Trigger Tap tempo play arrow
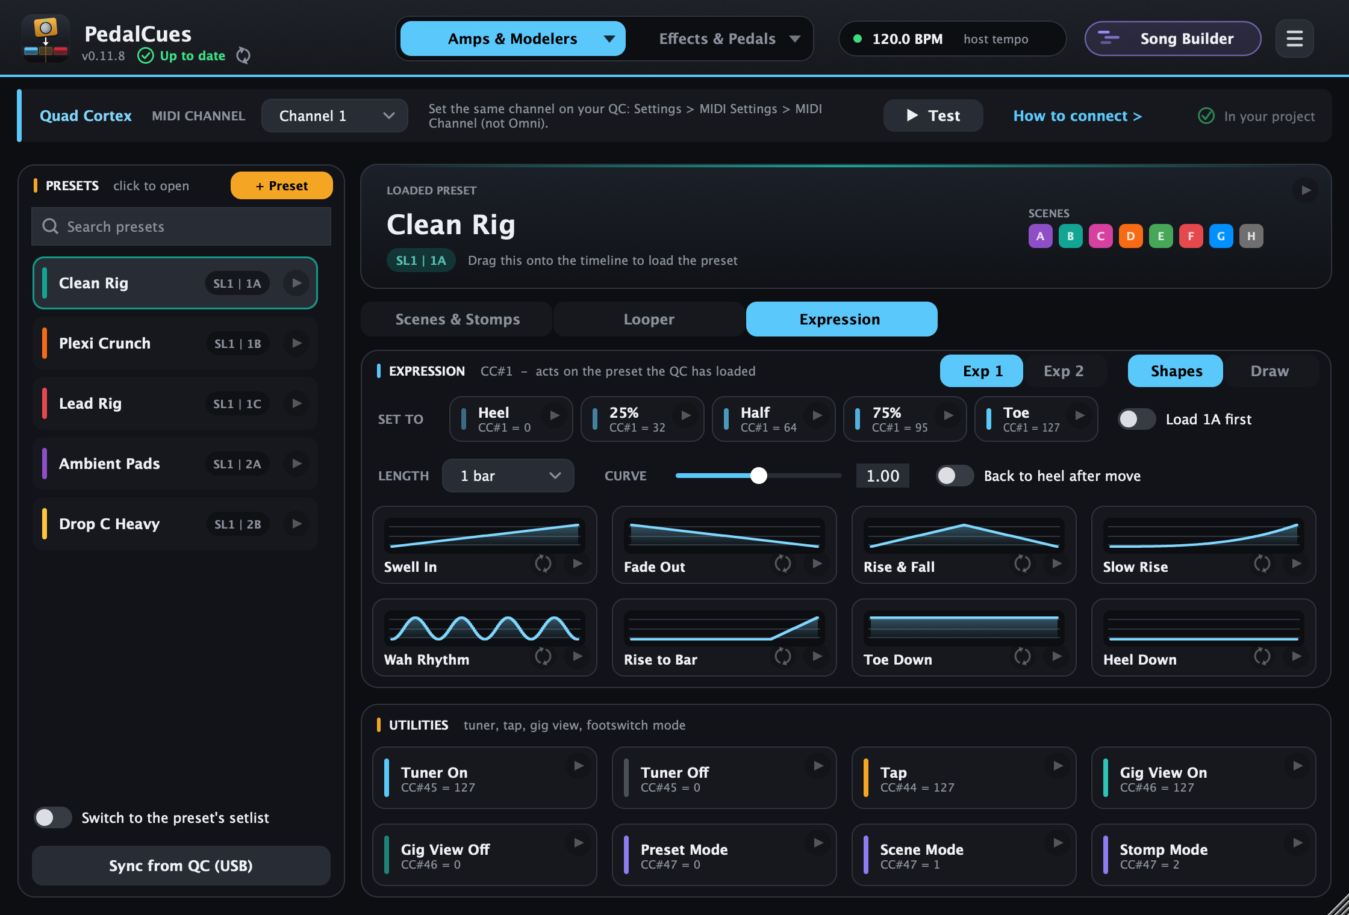Screen dimensions: 1349x915 [x=1058, y=766]
